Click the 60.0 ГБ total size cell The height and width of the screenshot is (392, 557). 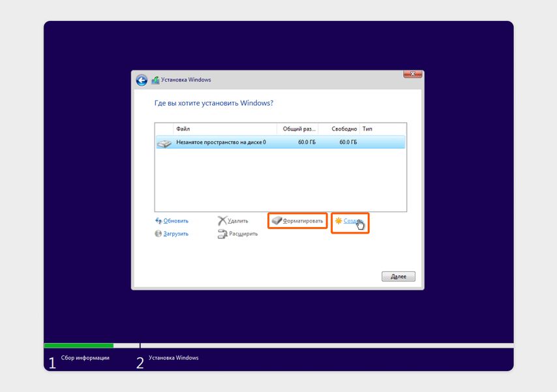(307, 142)
